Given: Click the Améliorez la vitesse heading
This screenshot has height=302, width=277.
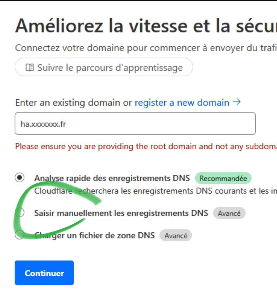Looking at the screenshot, I should tap(146, 26).
